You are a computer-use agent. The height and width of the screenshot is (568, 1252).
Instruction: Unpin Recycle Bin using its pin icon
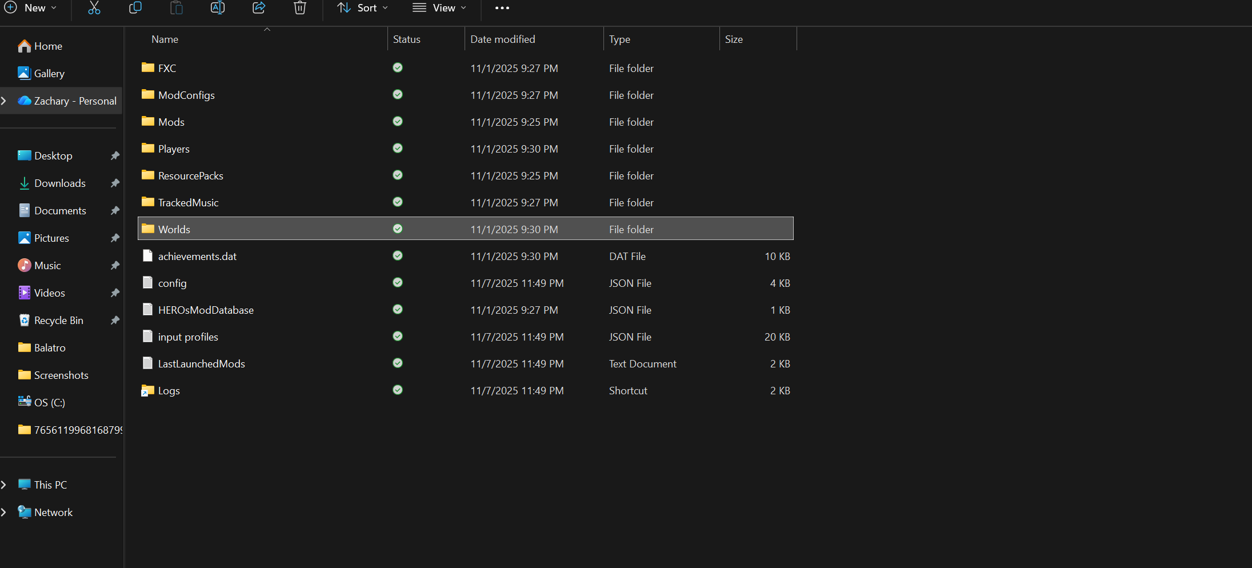[x=115, y=321]
